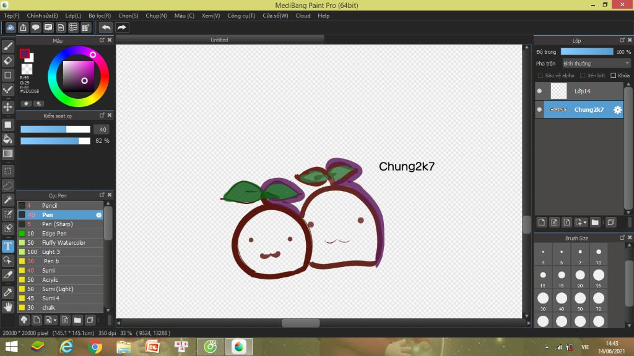Toggle visibility of Chung2k7 layer
The image size is (634, 356).
click(x=539, y=109)
